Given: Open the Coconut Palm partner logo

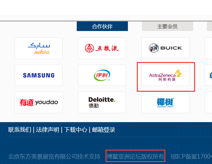Looking at the screenshot, I should pyautogui.click(x=165, y=102).
